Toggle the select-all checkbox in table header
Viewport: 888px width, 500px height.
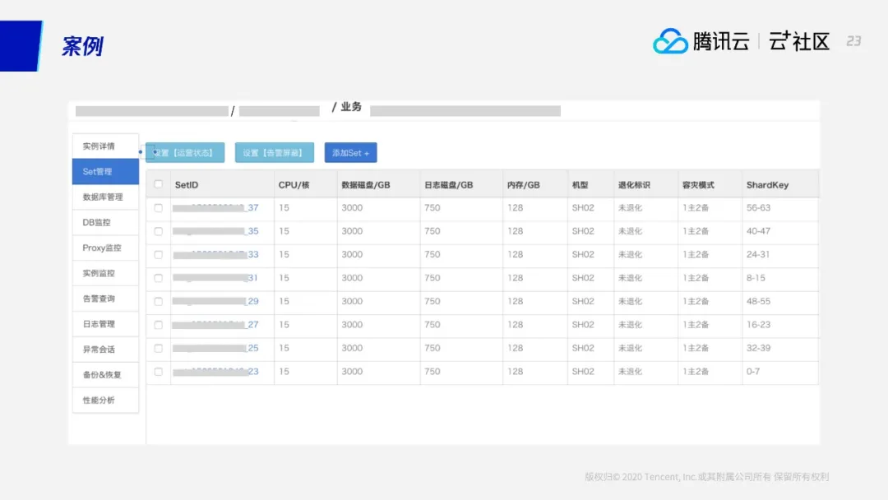tap(159, 185)
